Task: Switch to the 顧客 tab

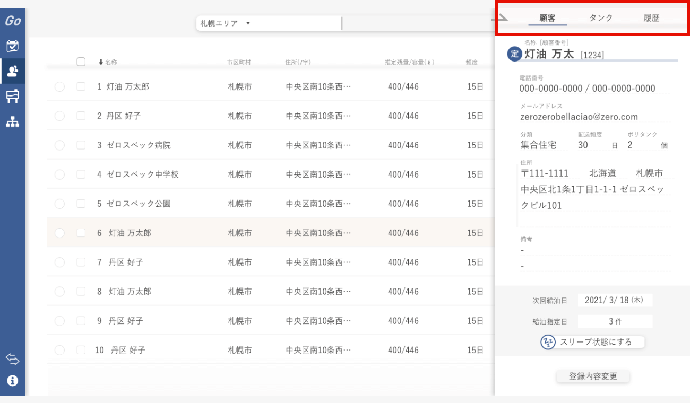Action: [x=548, y=18]
